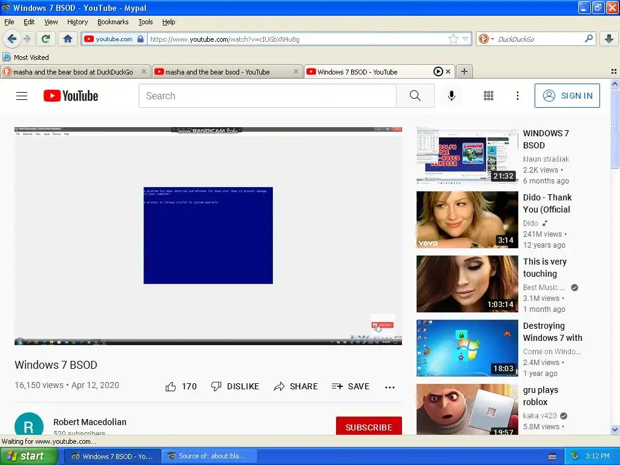Open the YouTube hamburger guide menu
Image resolution: width=620 pixels, height=465 pixels.
[22, 96]
